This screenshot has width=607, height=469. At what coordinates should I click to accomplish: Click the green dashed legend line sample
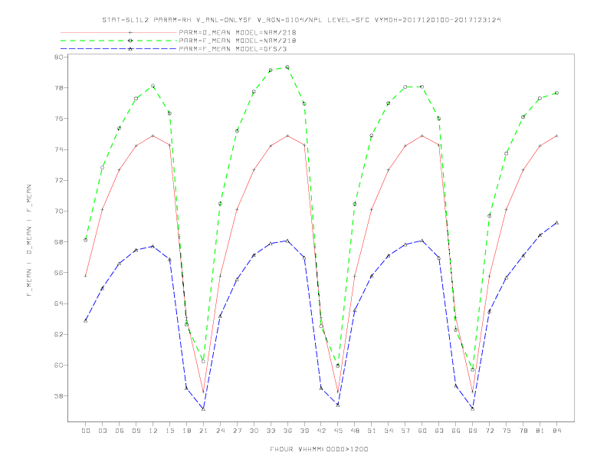click(119, 41)
